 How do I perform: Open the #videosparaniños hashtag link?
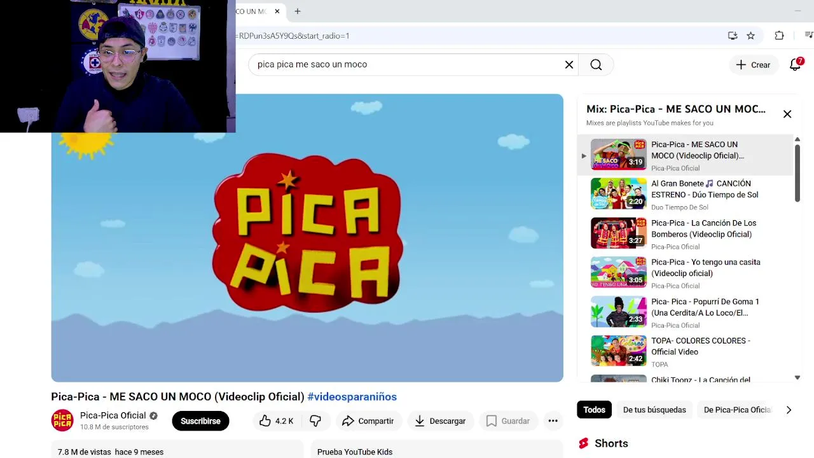tap(352, 396)
